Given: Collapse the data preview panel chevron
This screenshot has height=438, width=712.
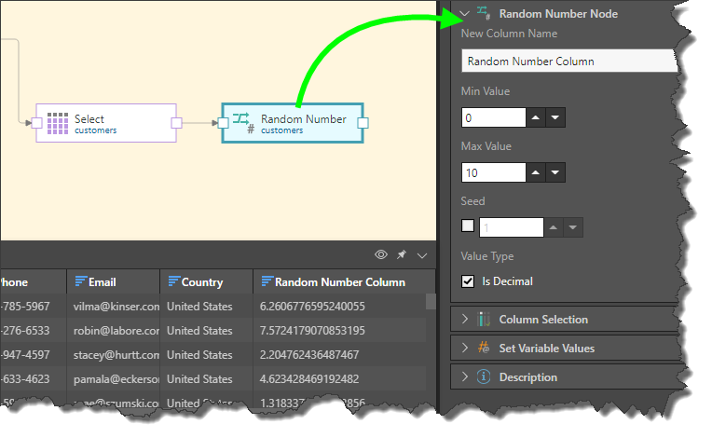Looking at the screenshot, I should [x=423, y=254].
